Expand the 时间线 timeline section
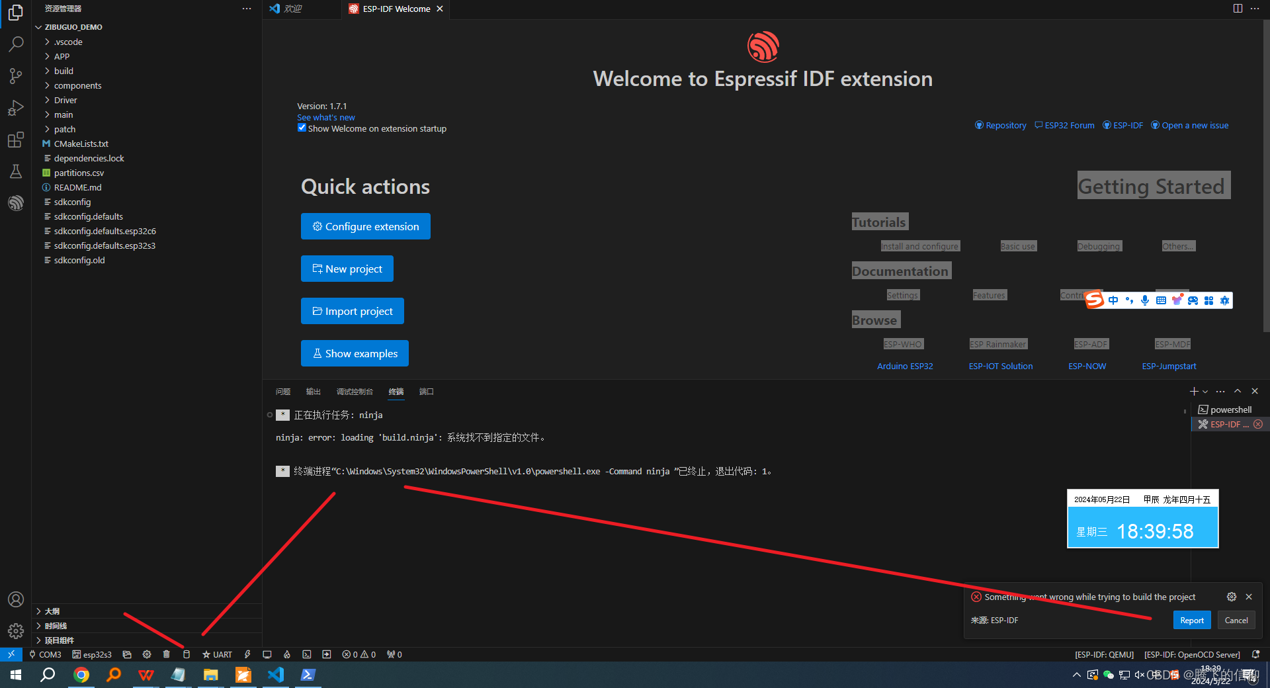The image size is (1270, 688). (147, 626)
